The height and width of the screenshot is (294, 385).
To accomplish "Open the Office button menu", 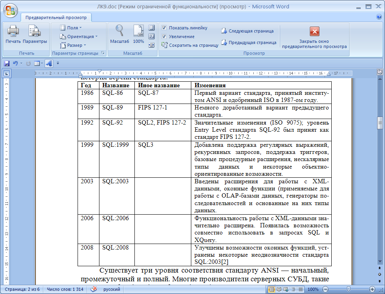I will point(10,10).
